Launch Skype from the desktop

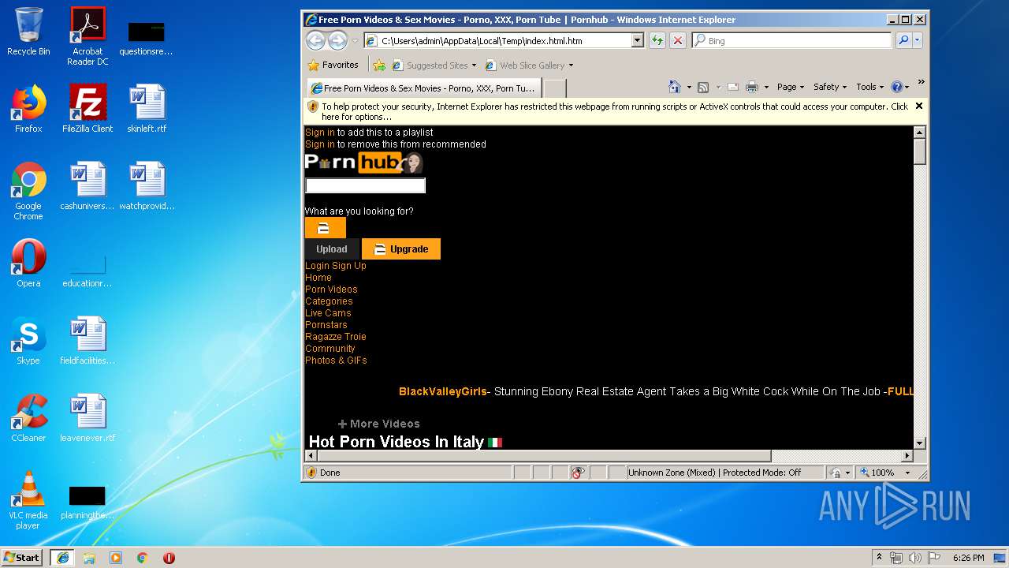[28, 341]
